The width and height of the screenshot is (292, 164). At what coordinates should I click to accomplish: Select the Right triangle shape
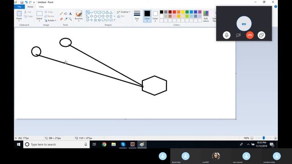coord(88,16)
